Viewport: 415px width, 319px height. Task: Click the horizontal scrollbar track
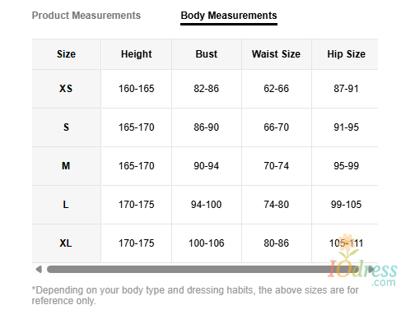[x=205, y=270]
